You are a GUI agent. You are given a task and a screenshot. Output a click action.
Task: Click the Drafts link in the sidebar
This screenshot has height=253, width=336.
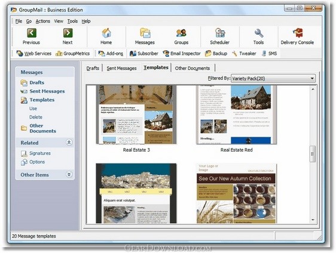[37, 82]
